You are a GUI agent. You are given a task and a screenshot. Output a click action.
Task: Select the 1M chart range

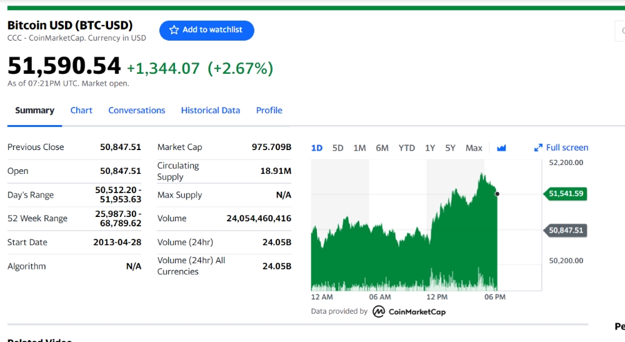click(359, 148)
